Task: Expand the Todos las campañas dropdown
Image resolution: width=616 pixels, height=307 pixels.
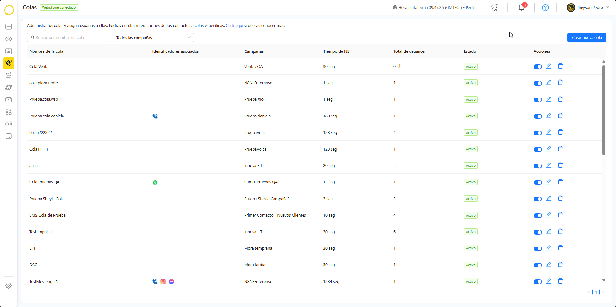Action: 153,38
